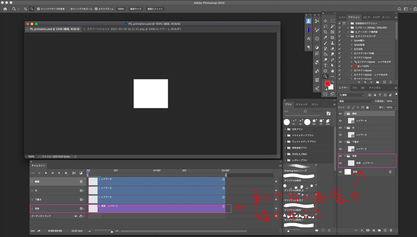Click the 100% zoom button
The image size is (417, 237).
coord(121,9)
